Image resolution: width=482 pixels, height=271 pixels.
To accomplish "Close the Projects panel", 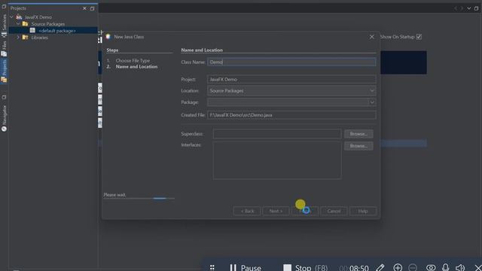I will [x=84, y=8].
